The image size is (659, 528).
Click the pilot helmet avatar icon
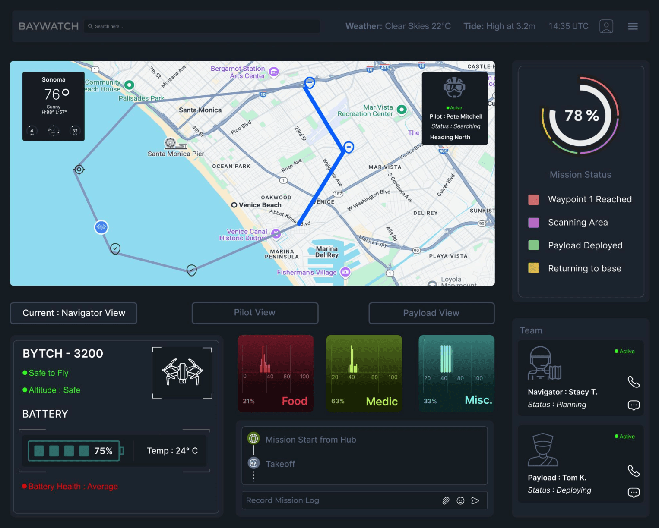pyautogui.click(x=454, y=88)
